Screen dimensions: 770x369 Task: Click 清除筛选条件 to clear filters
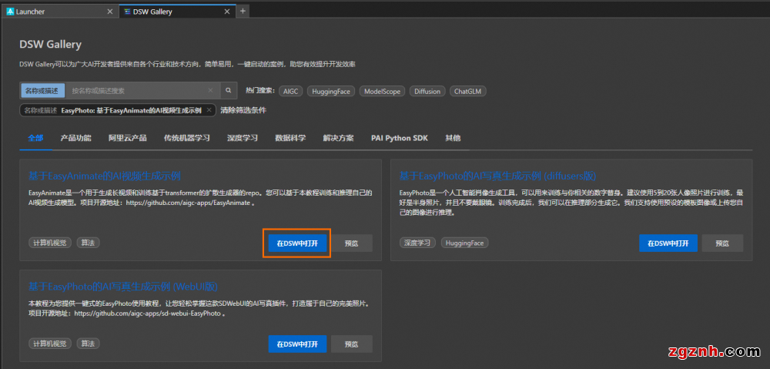[x=243, y=110]
